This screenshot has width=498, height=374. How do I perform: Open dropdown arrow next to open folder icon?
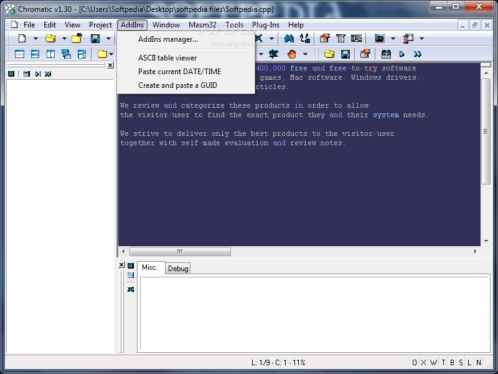pyautogui.click(x=64, y=39)
